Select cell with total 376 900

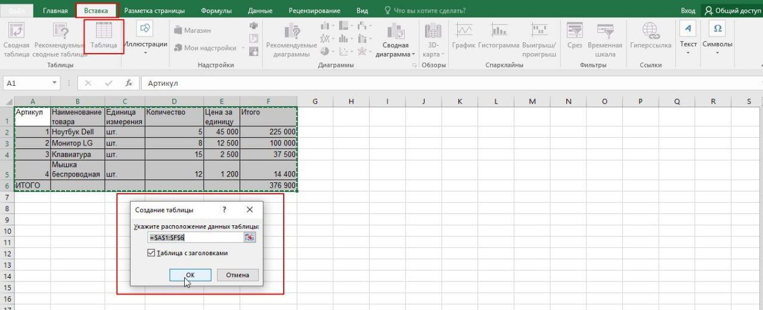[268, 185]
